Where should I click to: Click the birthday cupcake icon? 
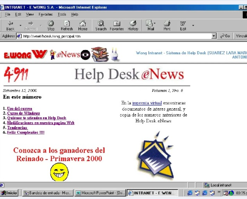click(x=115, y=54)
